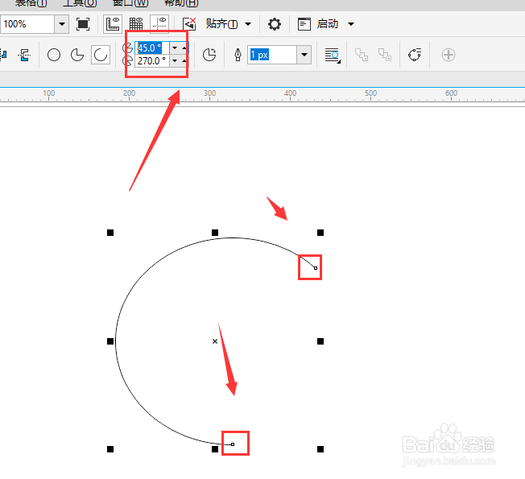Click the To Front of Layer icon
Screen dimensions: 525x479
point(362,55)
